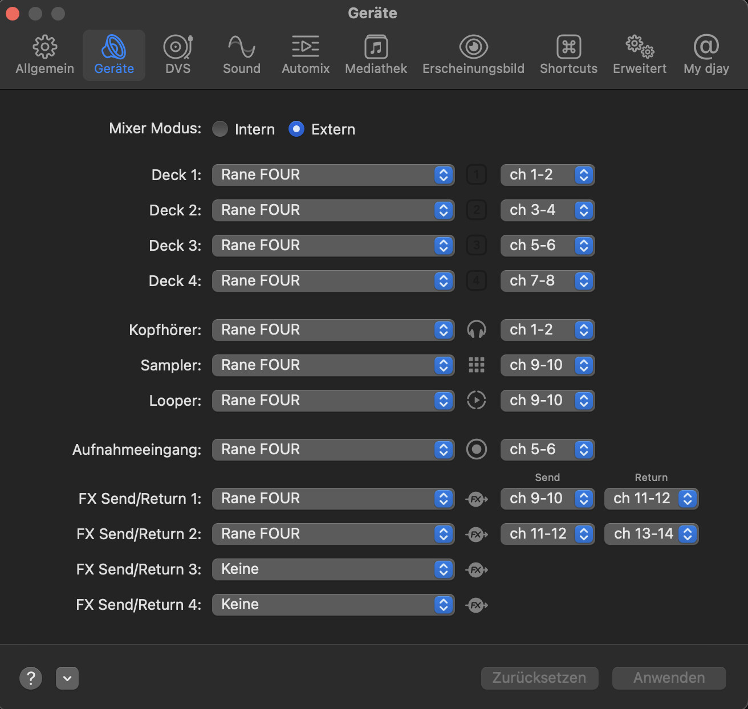Screen dimensions: 748x709
Task: Click the Looper circular play icon
Action: 476,400
